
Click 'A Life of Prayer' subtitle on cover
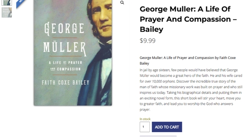(65, 62)
